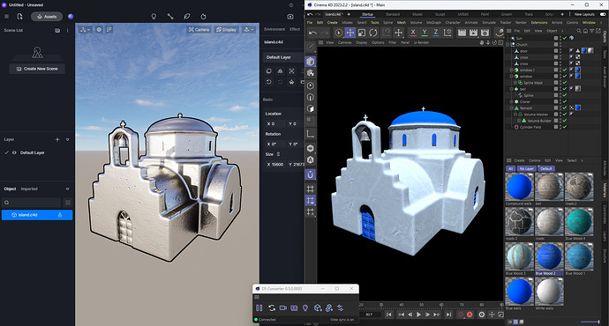
Task: Click the Create New Scene button
Action: pos(37,69)
